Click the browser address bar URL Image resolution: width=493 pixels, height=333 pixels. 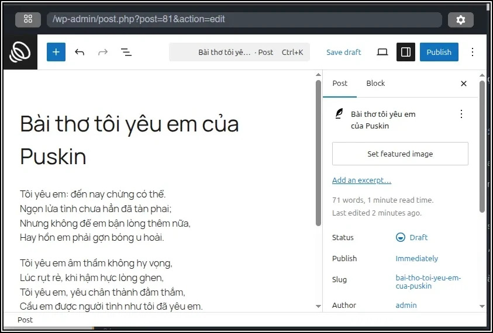(244, 19)
